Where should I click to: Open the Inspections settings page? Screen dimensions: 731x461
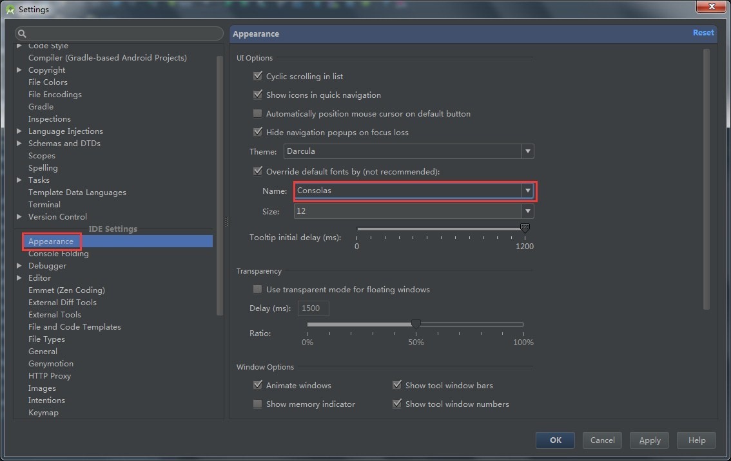[x=49, y=119]
